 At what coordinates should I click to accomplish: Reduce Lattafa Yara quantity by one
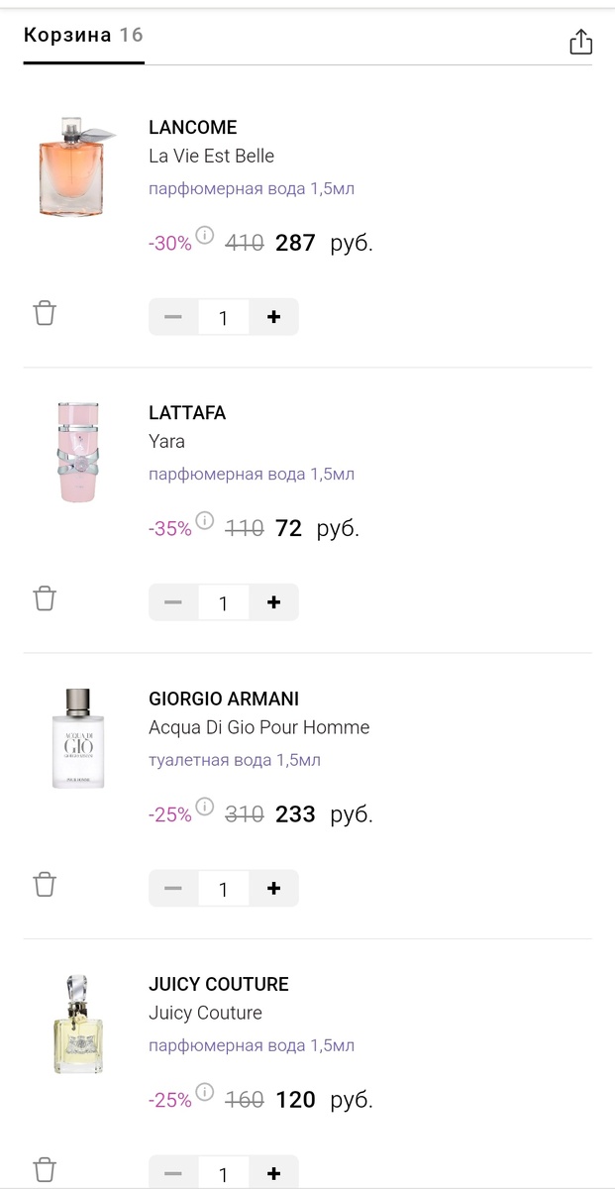click(x=173, y=602)
